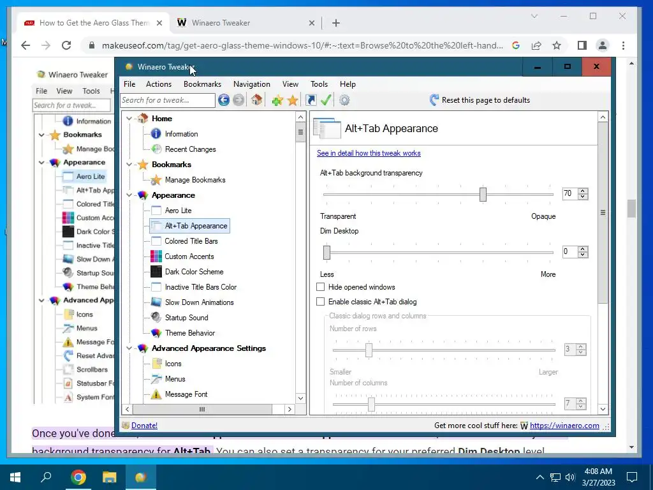Click the Donate! link

(x=144, y=426)
